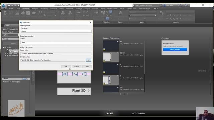Screen dimensions: 214x120
Task: Switch to the Manage ribbon tab
Action: [79, 9]
